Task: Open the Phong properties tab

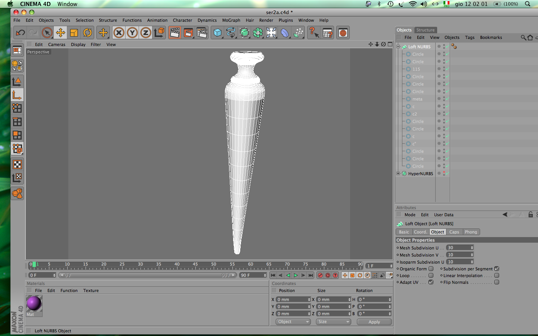Action: pos(471,232)
